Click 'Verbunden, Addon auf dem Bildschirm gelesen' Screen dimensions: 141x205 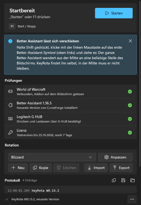(x=50, y=94)
